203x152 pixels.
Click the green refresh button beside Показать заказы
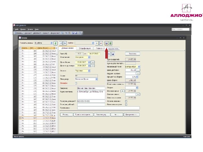[x=56, y=43]
